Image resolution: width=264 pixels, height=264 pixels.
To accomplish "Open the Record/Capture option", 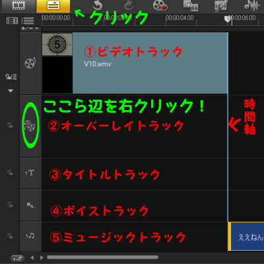I will (x=160, y=5).
